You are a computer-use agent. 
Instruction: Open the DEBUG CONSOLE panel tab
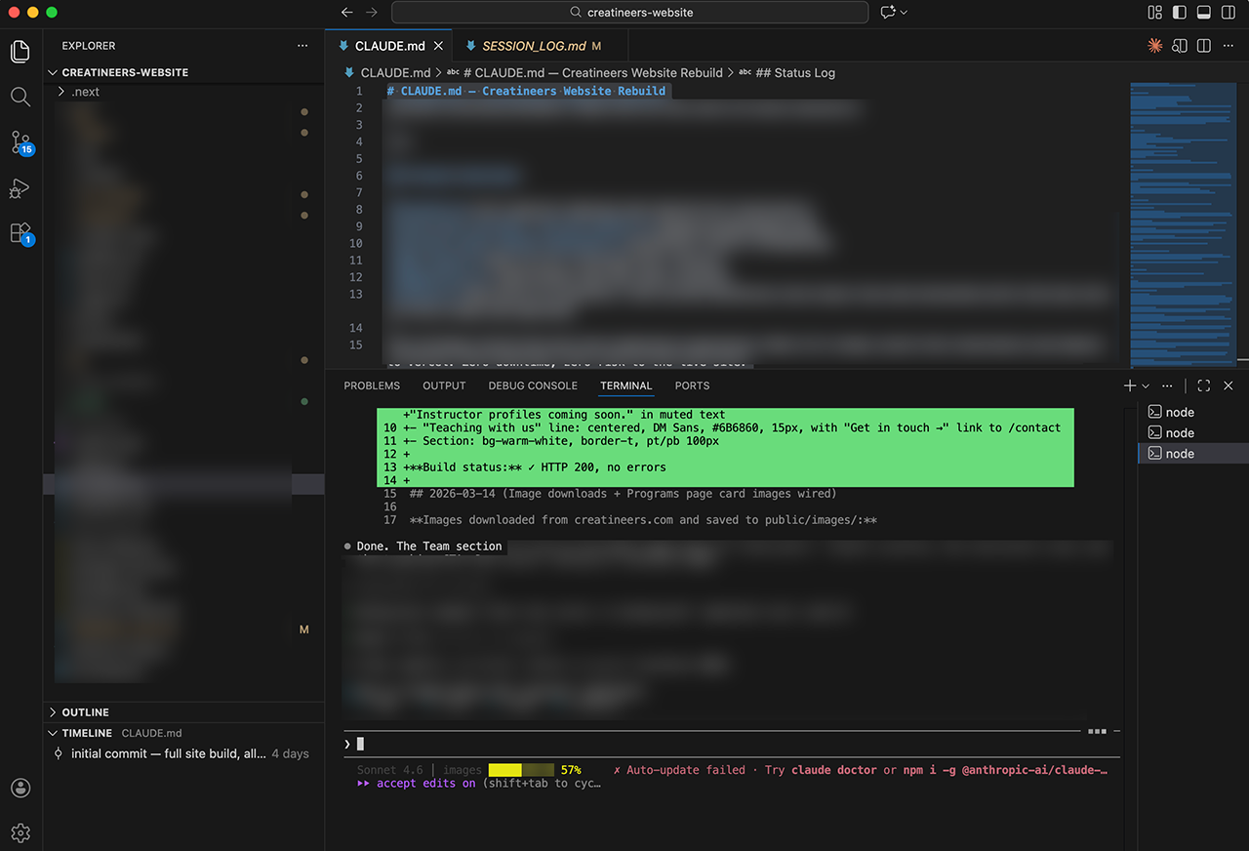click(x=533, y=385)
